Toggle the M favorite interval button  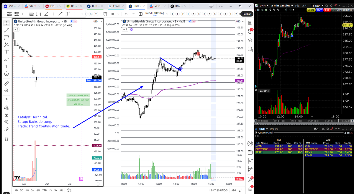(90, 14)
